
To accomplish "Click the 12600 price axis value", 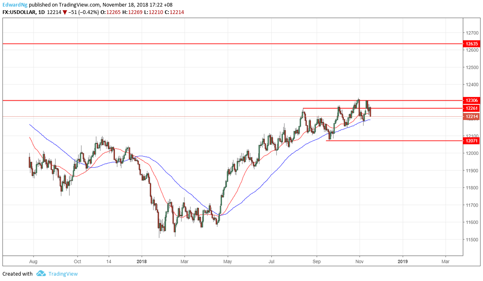I will click(472, 50).
